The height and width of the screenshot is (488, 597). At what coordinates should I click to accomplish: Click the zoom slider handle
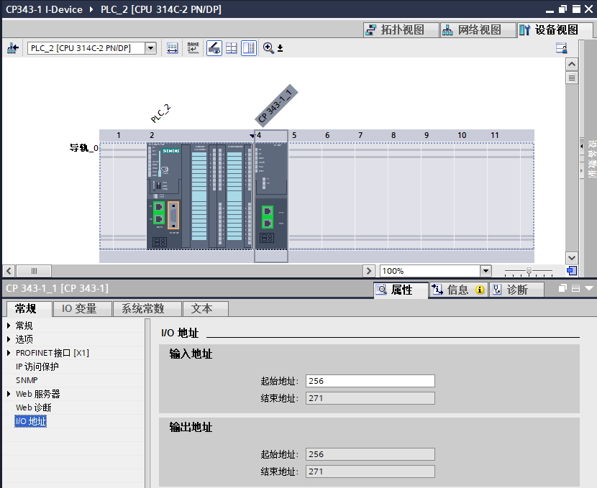(x=529, y=271)
